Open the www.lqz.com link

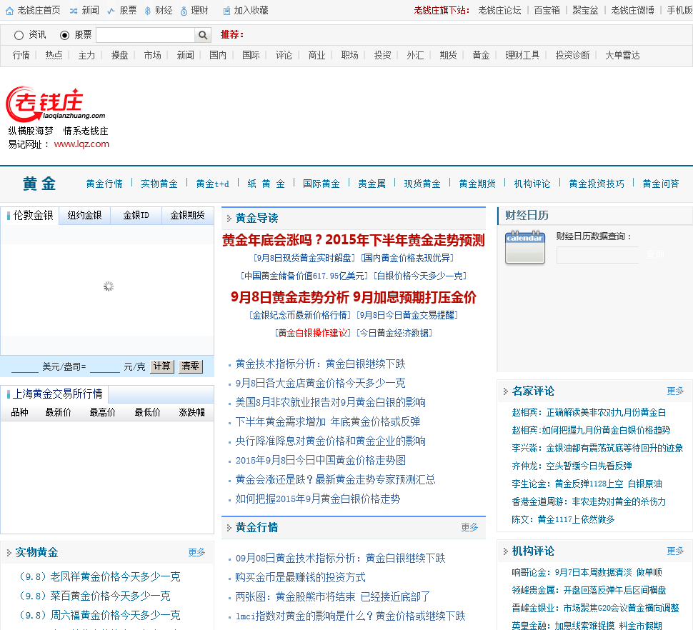[81, 144]
